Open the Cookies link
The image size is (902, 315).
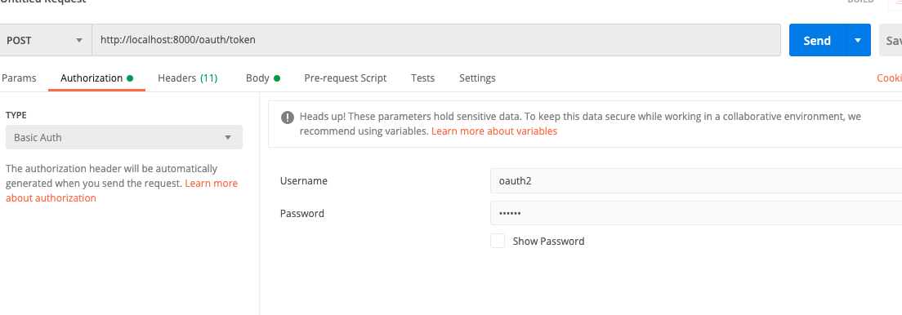point(890,78)
